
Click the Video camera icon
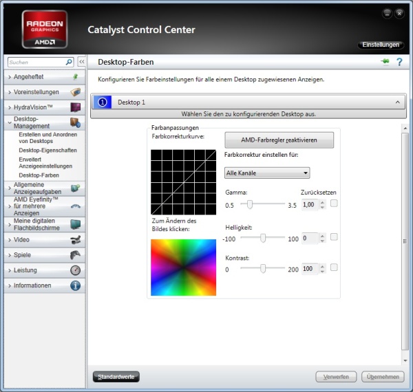pos(76,240)
